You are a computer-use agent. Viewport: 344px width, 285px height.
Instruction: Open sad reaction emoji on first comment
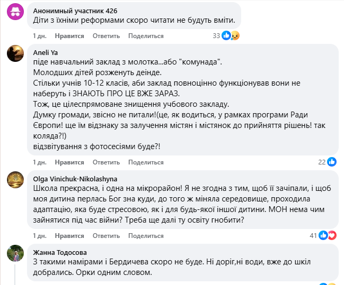tap(235, 35)
